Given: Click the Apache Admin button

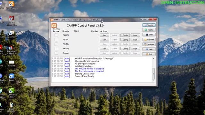Looking at the screenshot, I should (115, 35).
